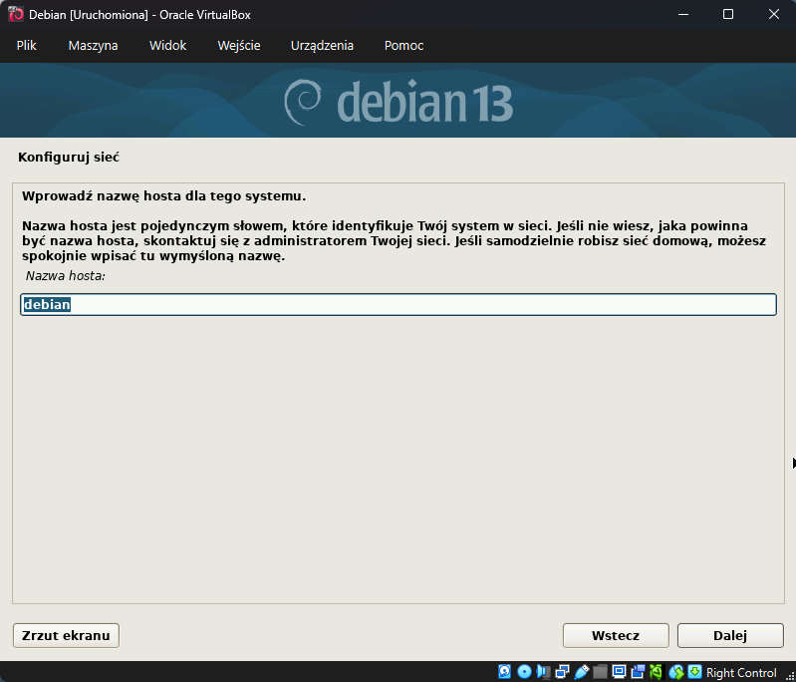Click the mouse integration status icon
The height and width of the screenshot is (682, 796).
(676, 672)
